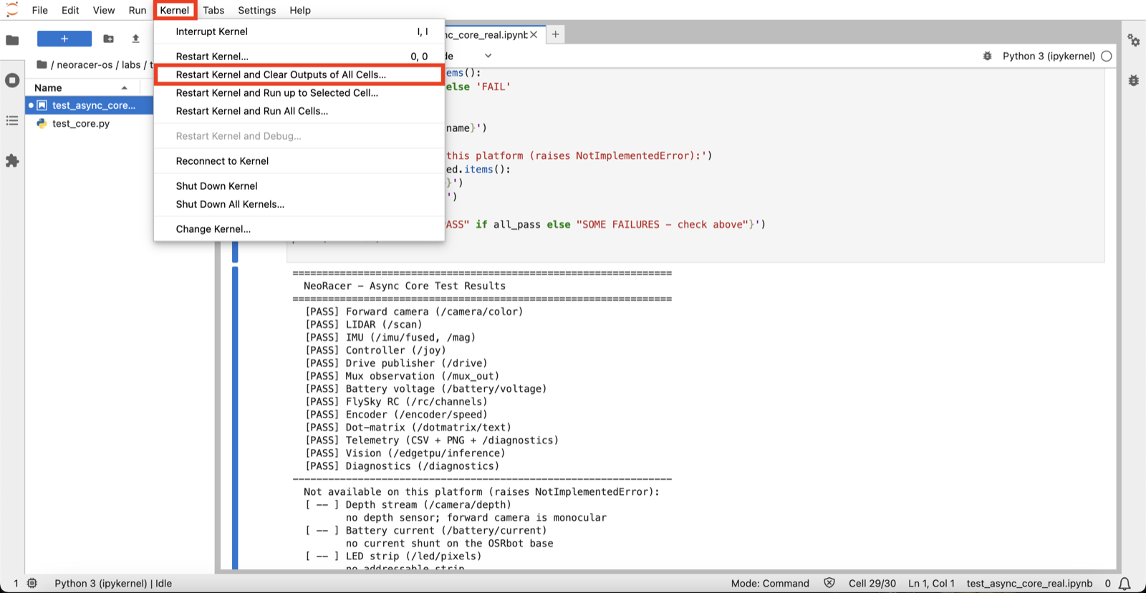The height and width of the screenshot is (593, 1146).
Task: Click the Python icon of test_core.py
Action: click(x=42, y=123)
